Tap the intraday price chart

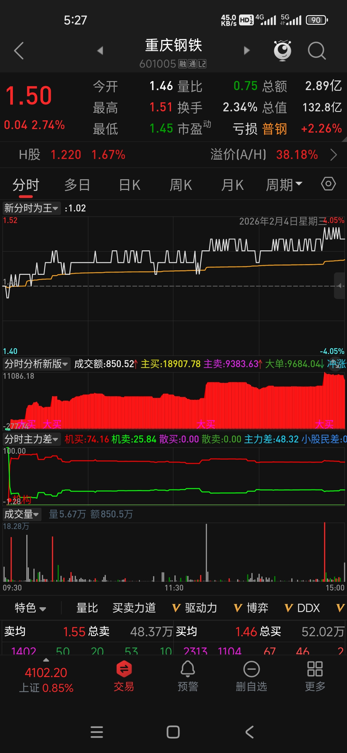173,286
